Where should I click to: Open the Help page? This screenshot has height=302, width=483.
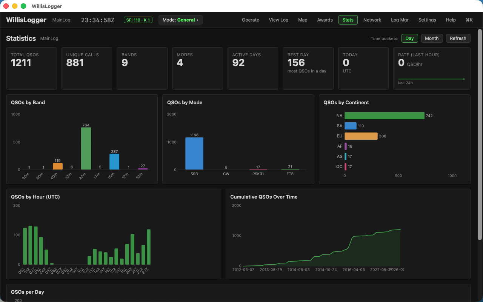(x=451, y=20)
